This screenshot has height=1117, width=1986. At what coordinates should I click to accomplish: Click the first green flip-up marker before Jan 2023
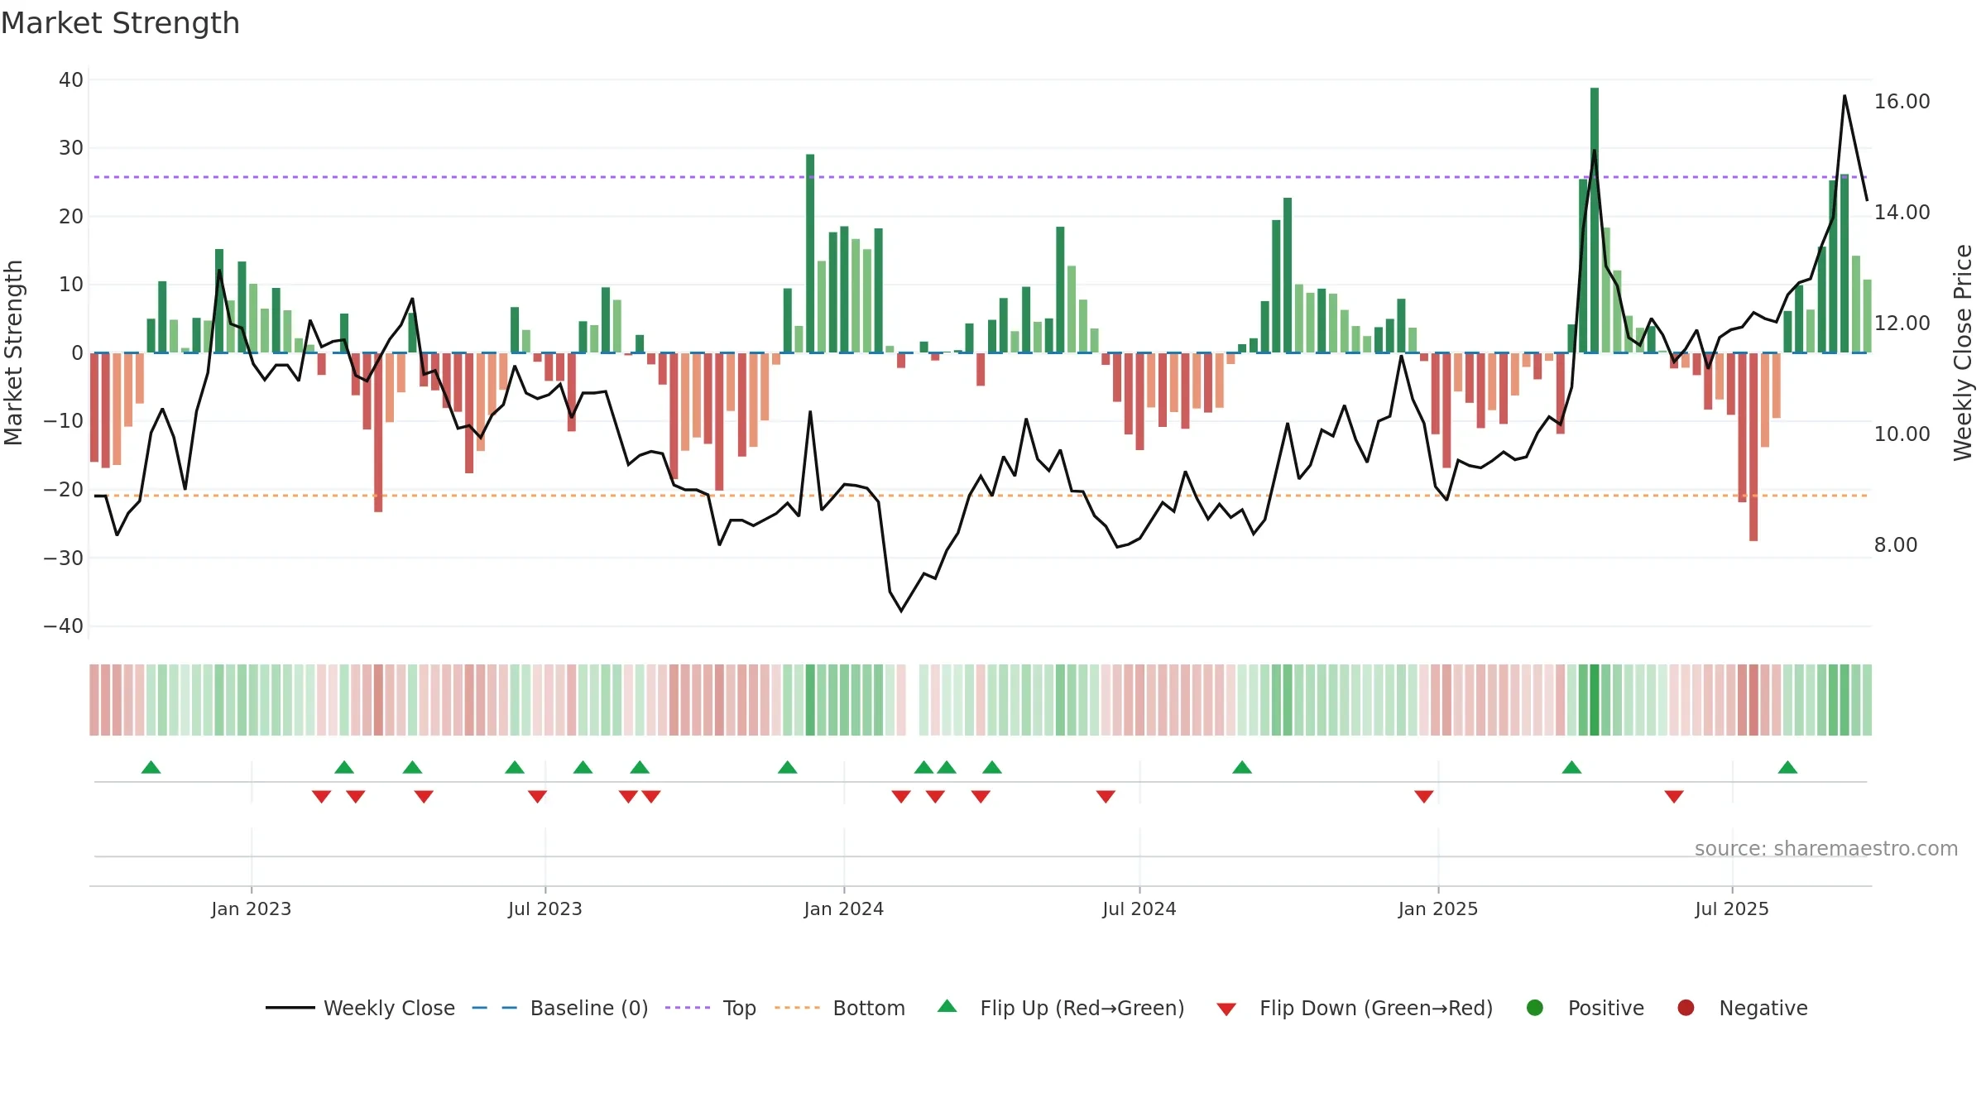[151, 767]
